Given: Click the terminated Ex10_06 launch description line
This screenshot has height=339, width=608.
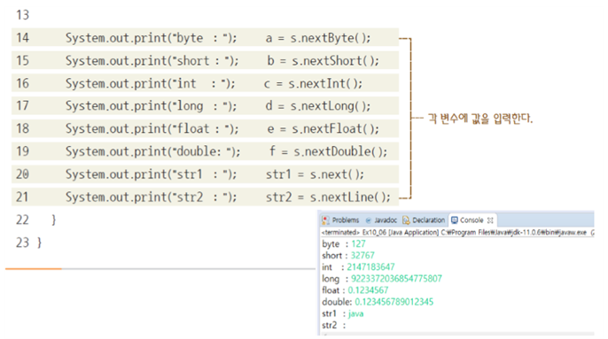Looking at the screenshot, I should 457,233.
